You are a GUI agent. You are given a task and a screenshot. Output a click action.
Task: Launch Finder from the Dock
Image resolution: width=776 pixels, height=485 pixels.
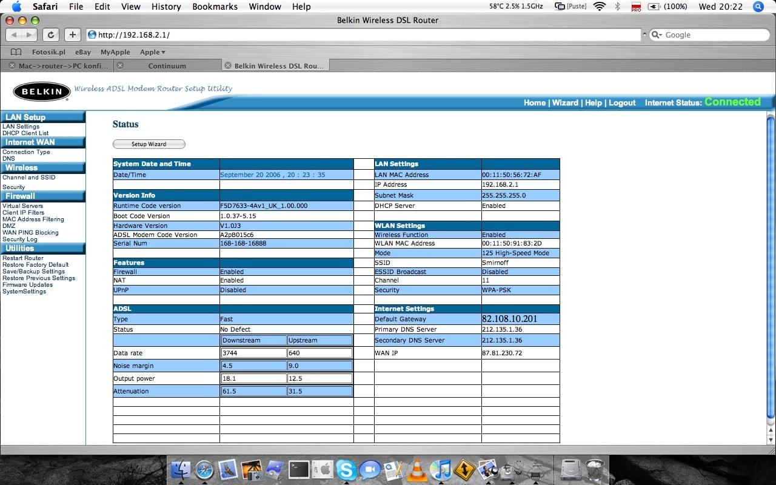(x=181, y=469)
